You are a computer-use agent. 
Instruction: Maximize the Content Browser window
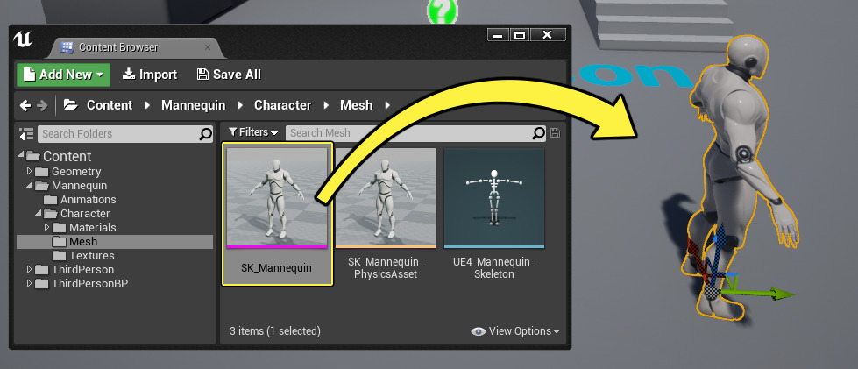point(520,35)
